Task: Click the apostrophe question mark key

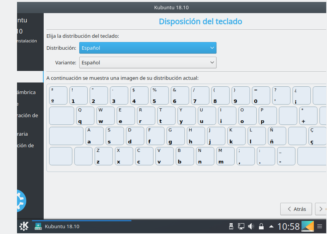Action: tap(281, 96)
